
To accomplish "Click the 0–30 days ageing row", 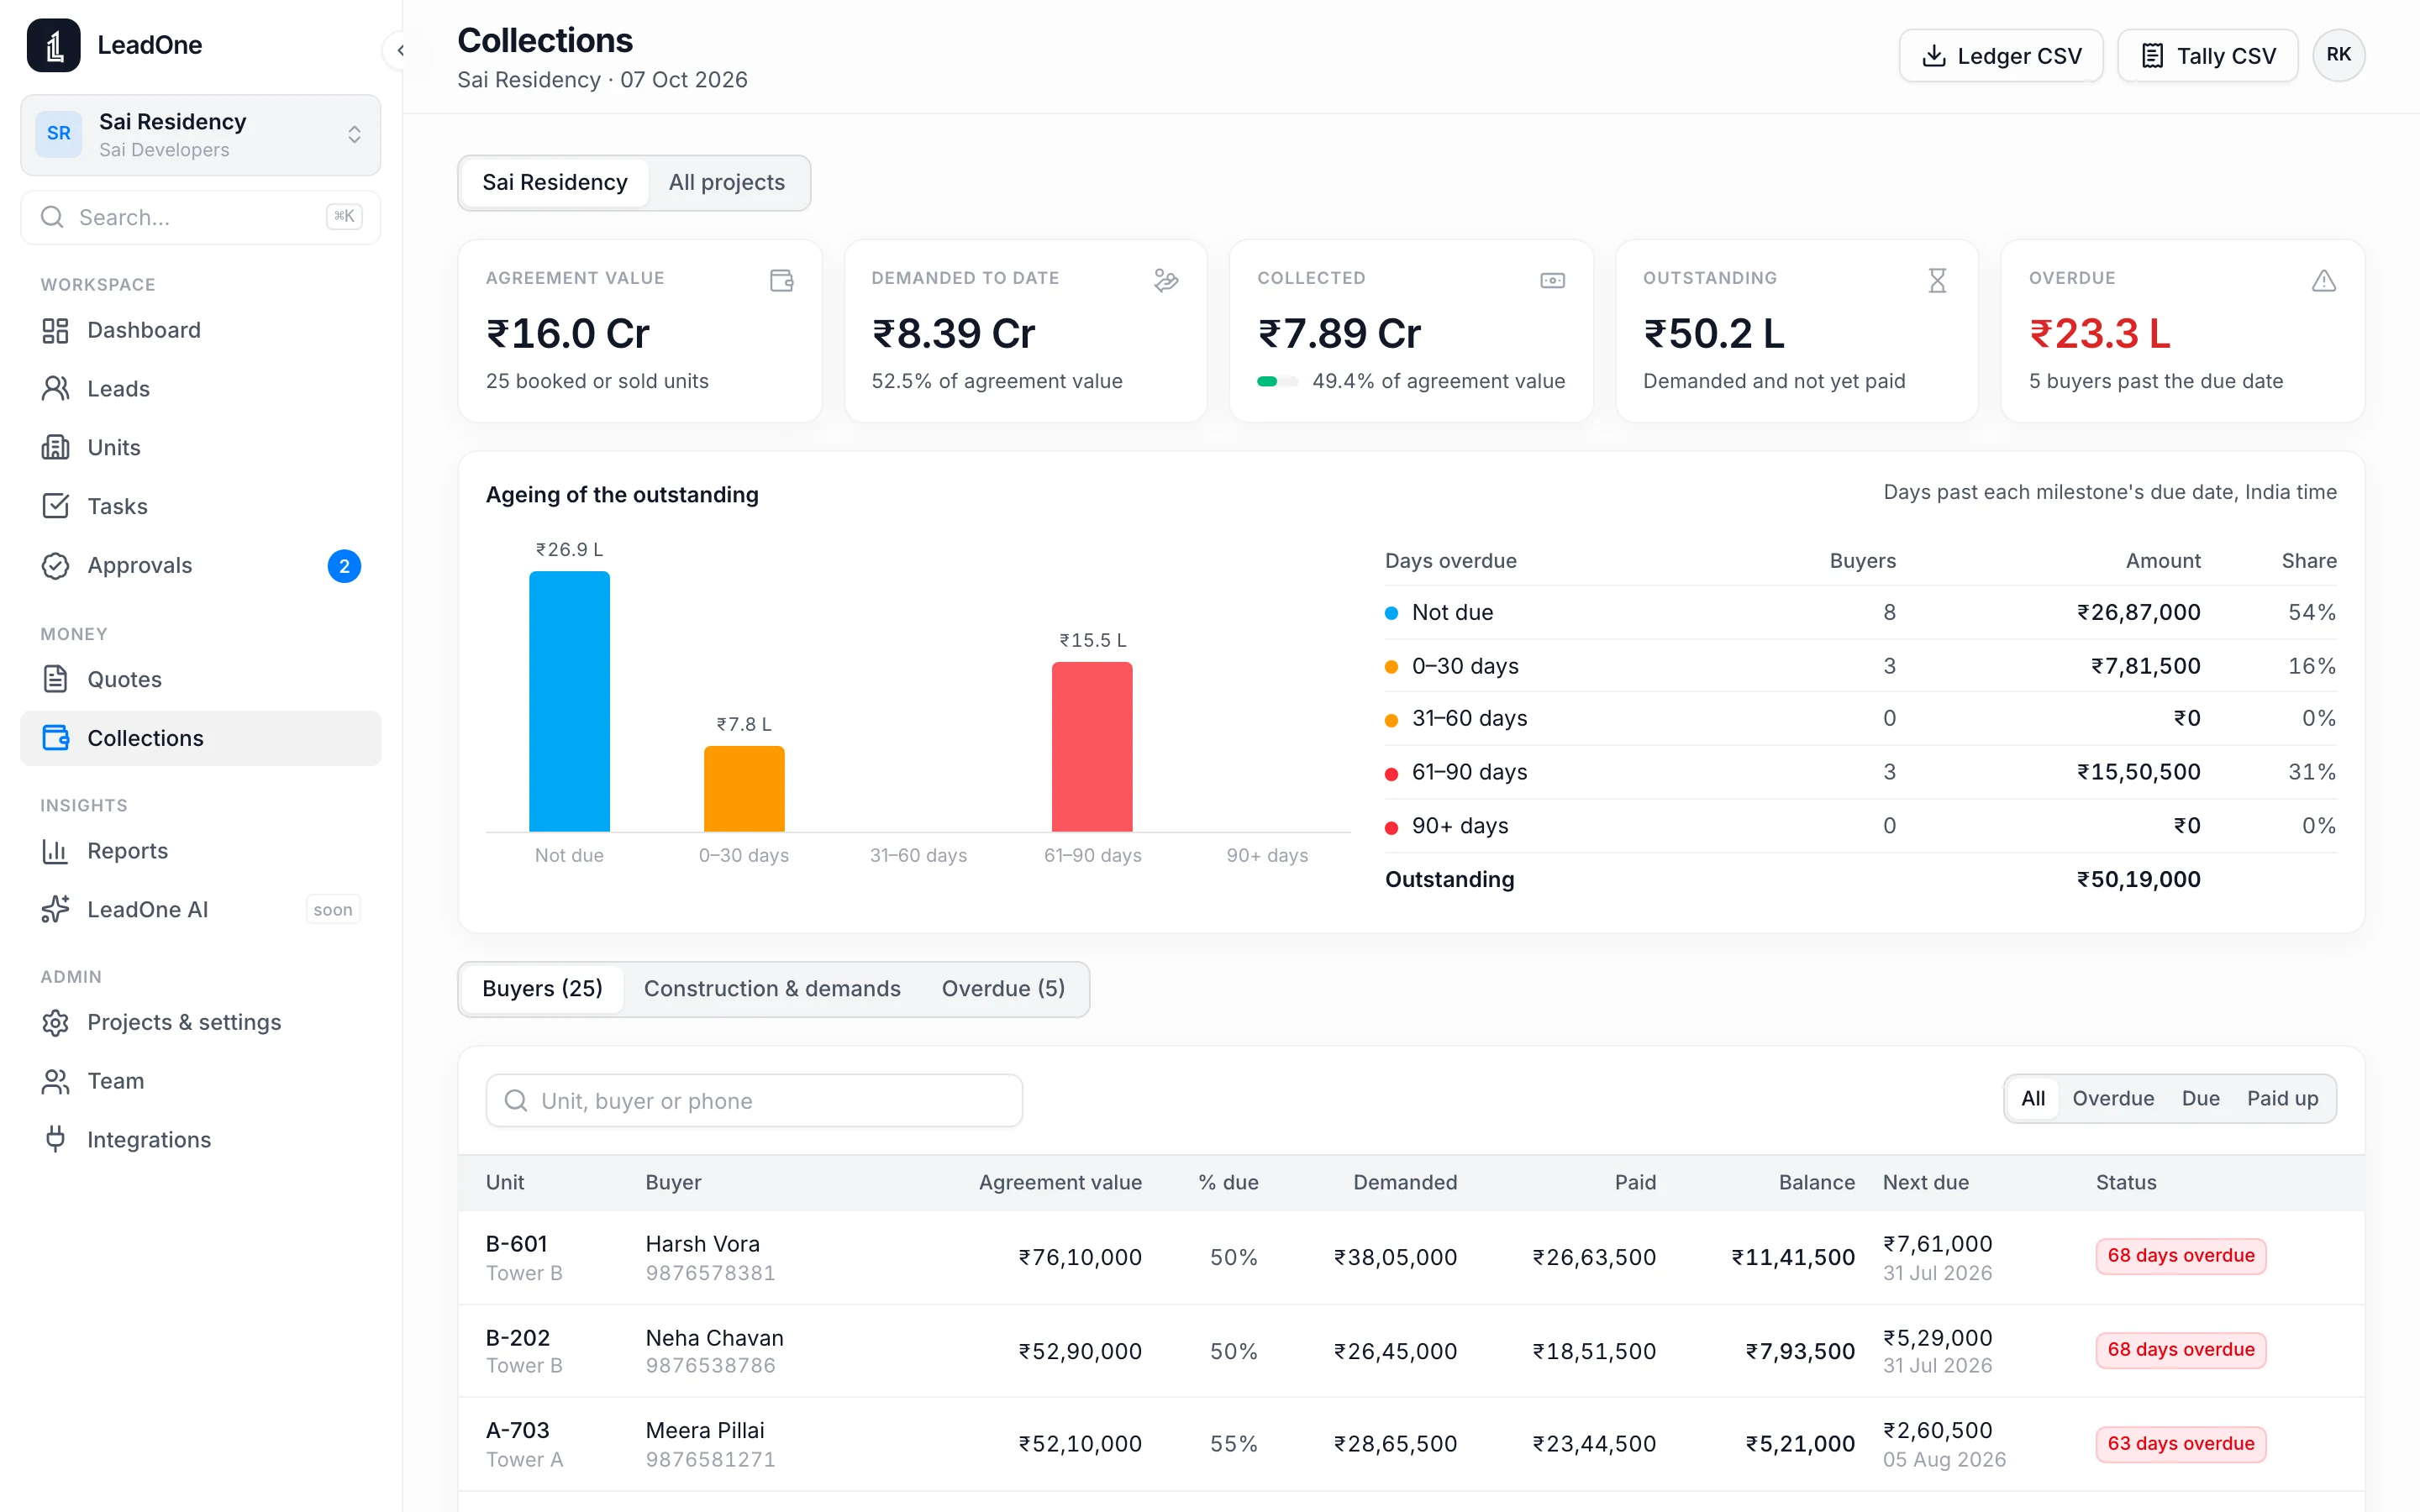I will (x=1861, y=666).
